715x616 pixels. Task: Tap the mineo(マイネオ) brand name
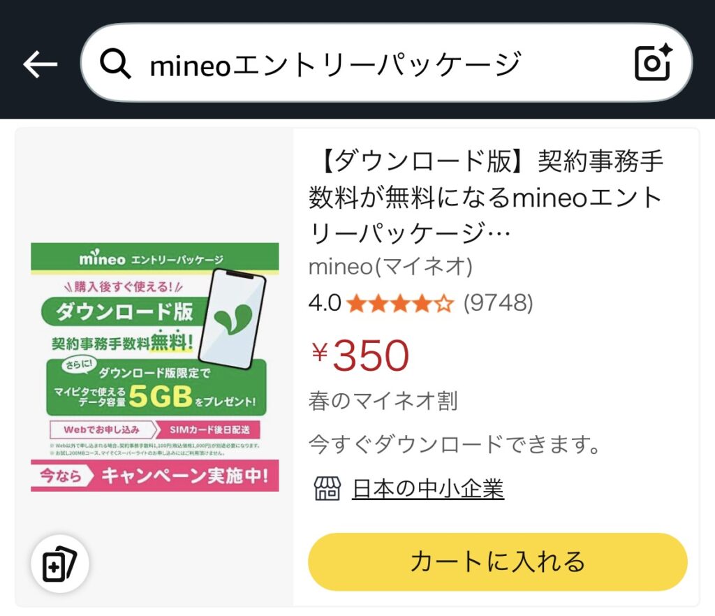[390, 267]
